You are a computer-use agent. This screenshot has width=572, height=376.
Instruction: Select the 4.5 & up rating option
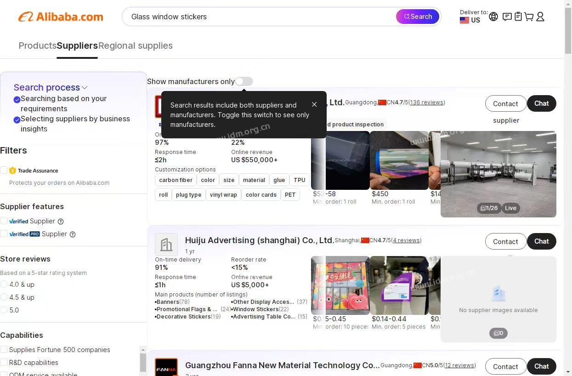(x=4, y=297)
